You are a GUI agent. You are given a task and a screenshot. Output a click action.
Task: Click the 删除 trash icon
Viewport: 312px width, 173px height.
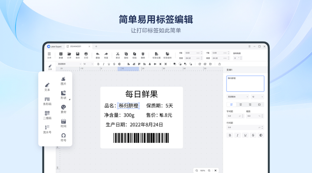click(x=143, y=55)
